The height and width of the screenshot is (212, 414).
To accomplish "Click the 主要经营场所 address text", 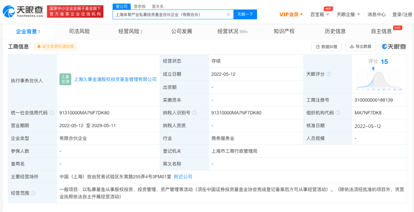I will tap(115, 177).
